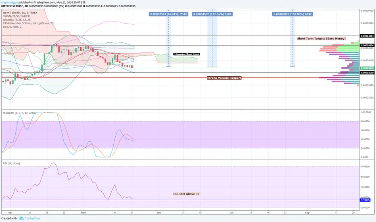This screenshot has width=376, height=222.
Task: Click the 30.0000 RSI axis value
Action: pos(366,207)
